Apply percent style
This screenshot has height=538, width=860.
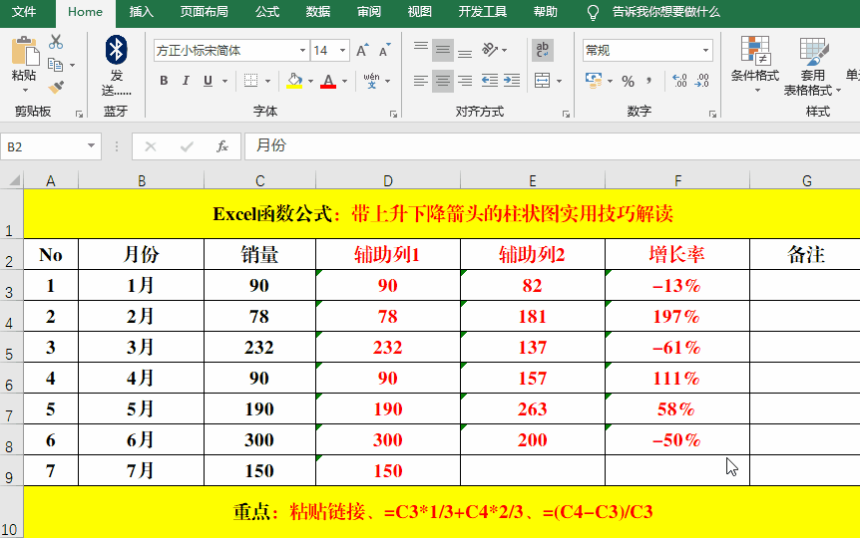tap(628, 81)
